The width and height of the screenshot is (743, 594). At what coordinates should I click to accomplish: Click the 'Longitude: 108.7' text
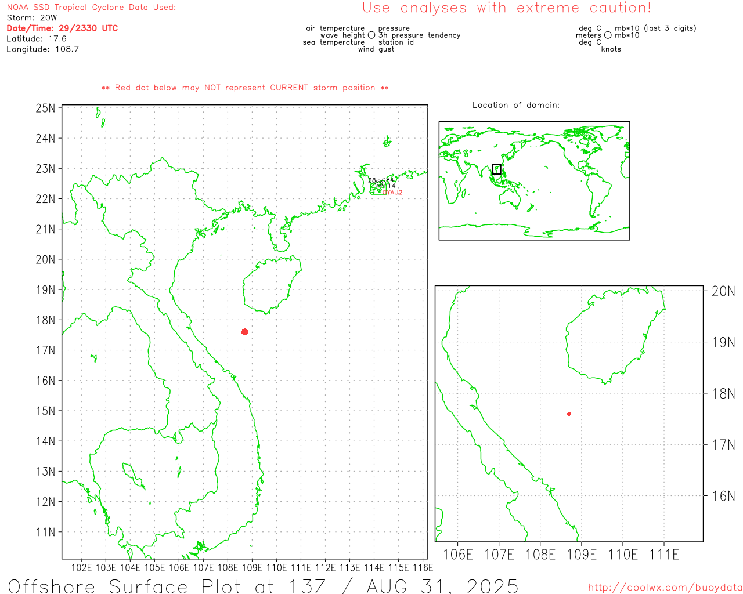tap(42, 49)
